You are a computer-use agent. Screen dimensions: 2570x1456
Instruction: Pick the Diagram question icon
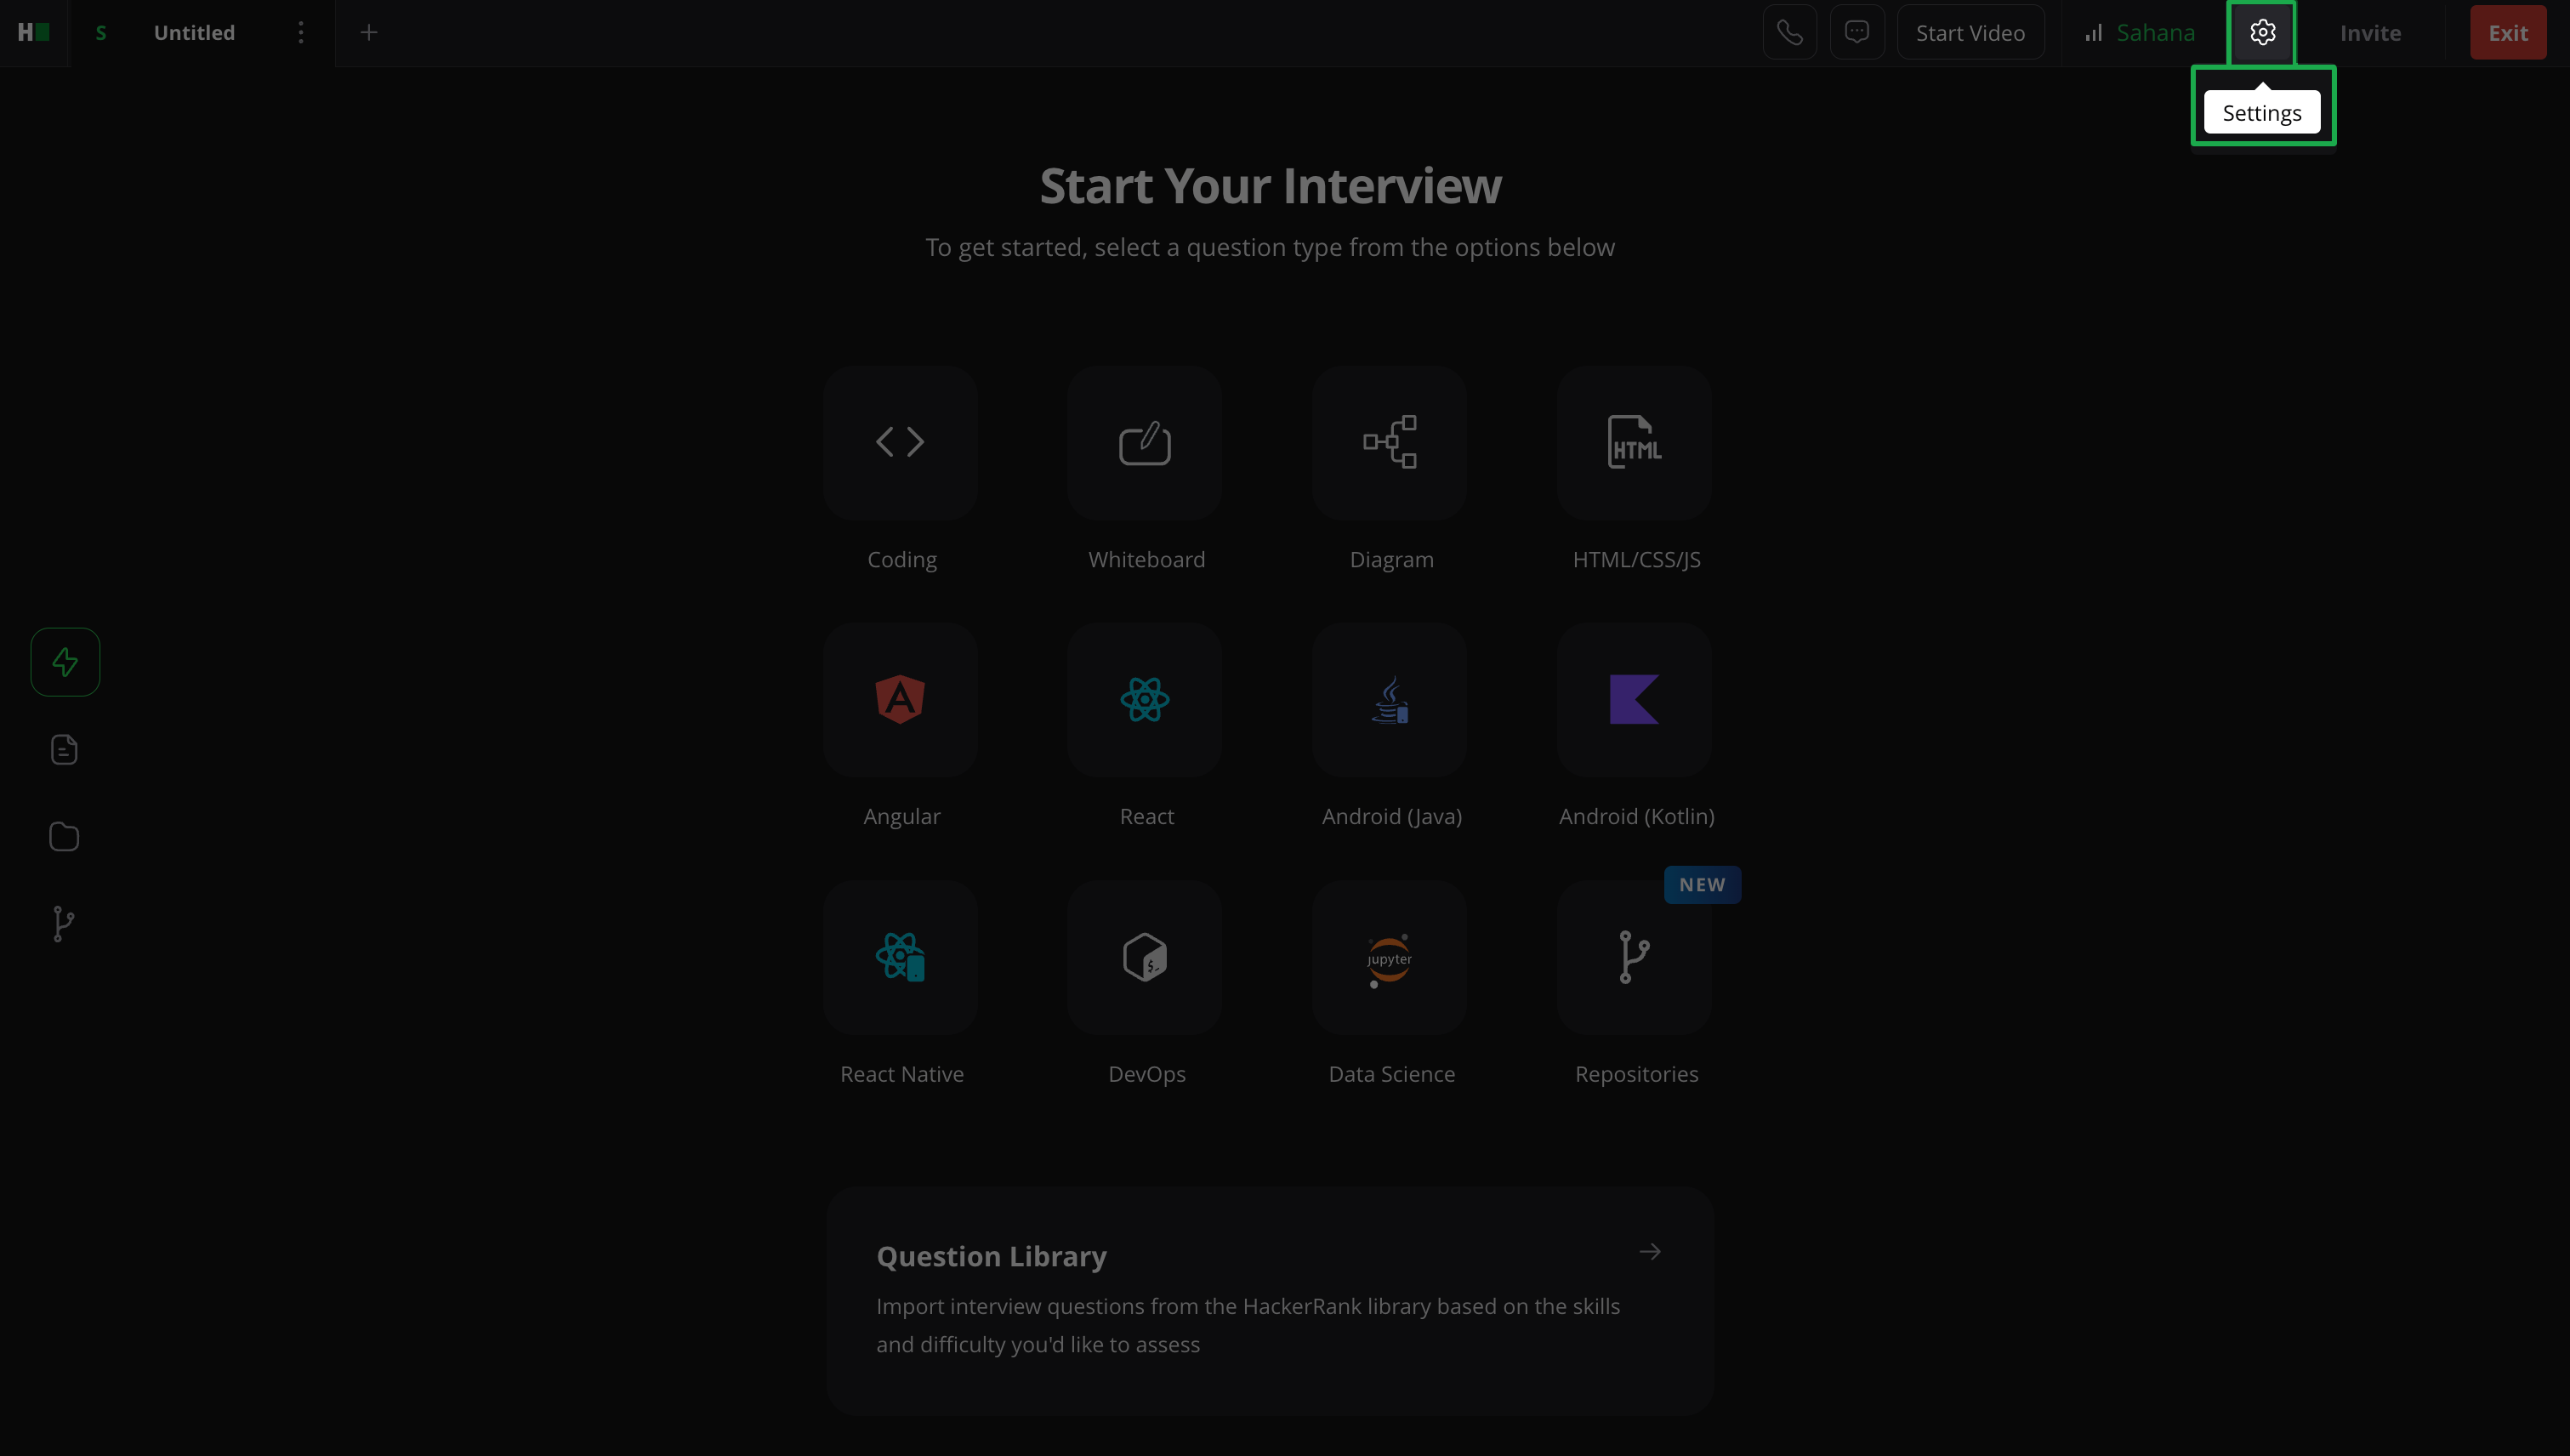pyautogui.click(x=1389, y=442)
